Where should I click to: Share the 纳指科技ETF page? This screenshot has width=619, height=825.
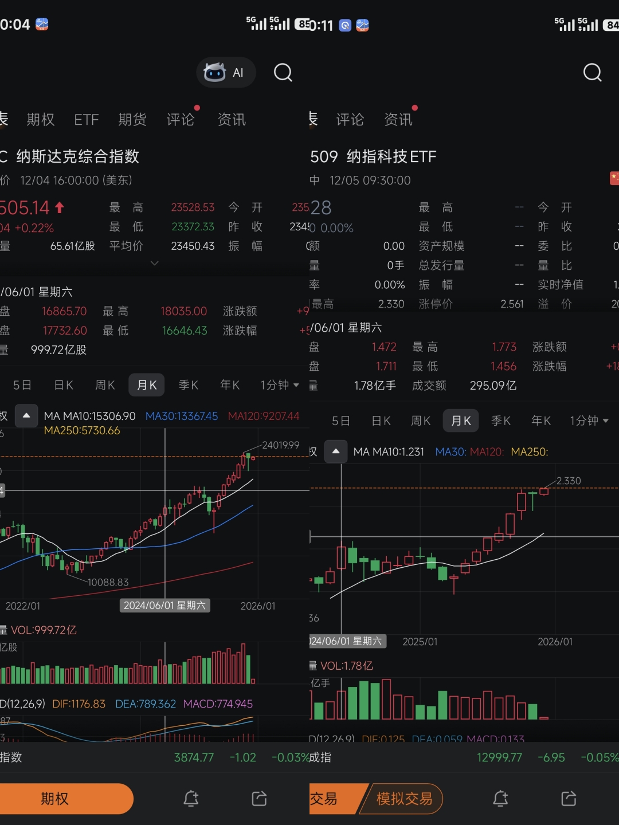point(569,799)
